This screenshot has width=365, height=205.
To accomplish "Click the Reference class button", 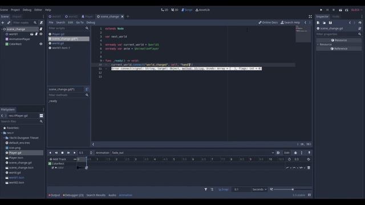I will point(339,48).
